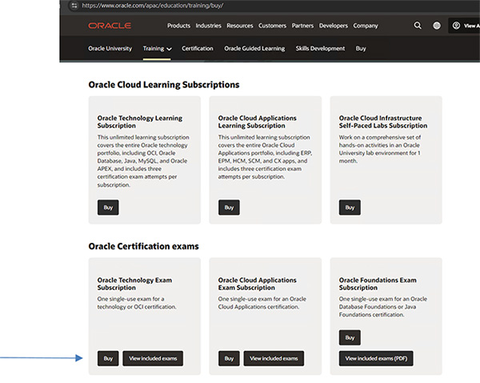
Task: Click the Oracle University link
Action: [110, 48]
